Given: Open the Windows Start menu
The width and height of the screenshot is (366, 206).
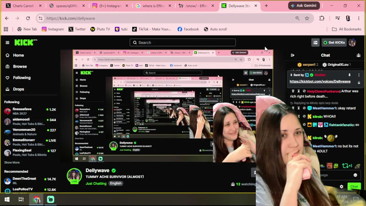Looking at the screenshot, I should (x=7, y=199).
